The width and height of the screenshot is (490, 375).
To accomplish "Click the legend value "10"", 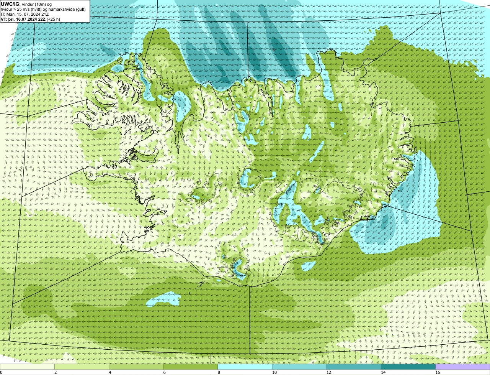I will [274, 372].
